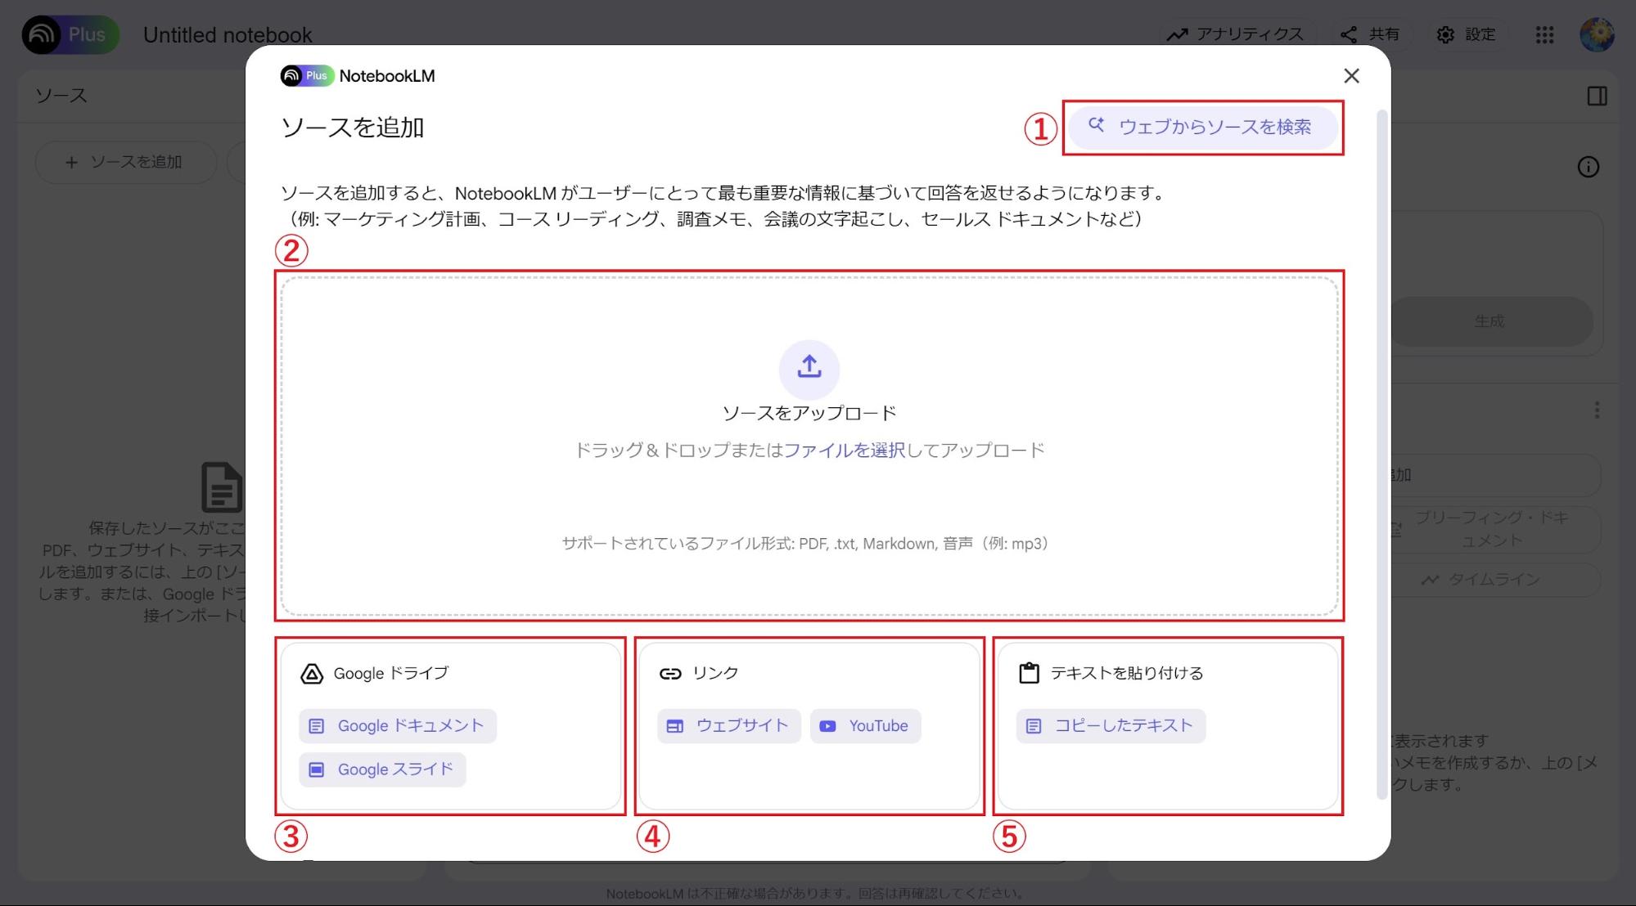Click the info circle icon in Studio panel
This screenshot has height=906, width=1636.
1588,167
